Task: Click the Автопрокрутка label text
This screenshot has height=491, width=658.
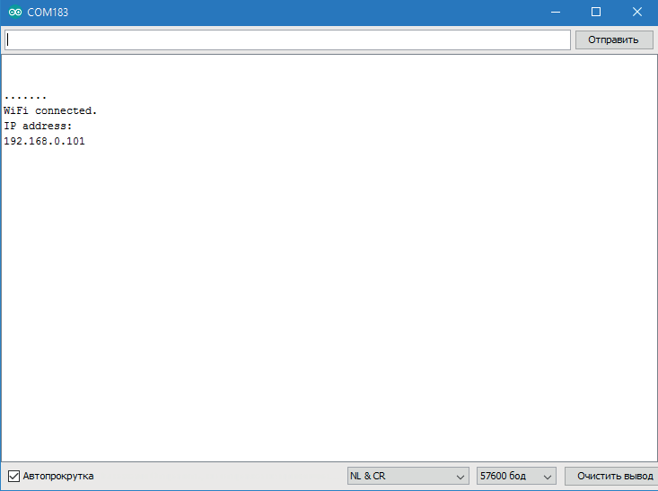Action: [57, 476]
